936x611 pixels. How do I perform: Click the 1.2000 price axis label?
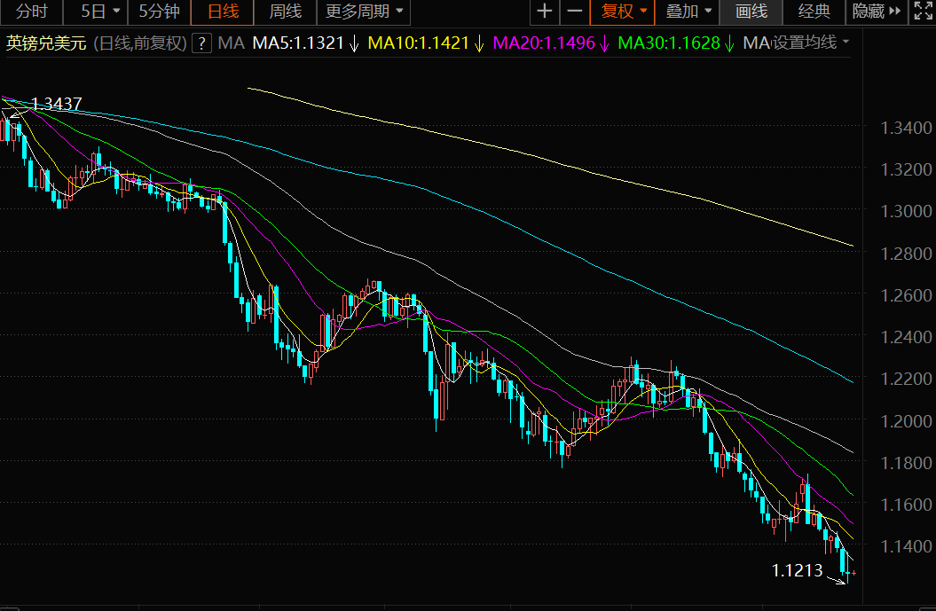(x=906, y=421)
